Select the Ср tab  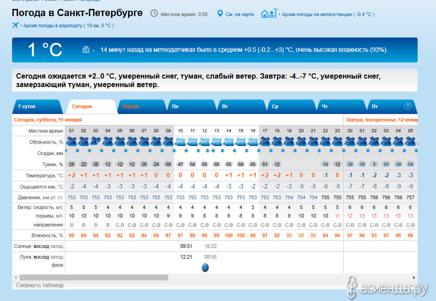click(291, 107)
